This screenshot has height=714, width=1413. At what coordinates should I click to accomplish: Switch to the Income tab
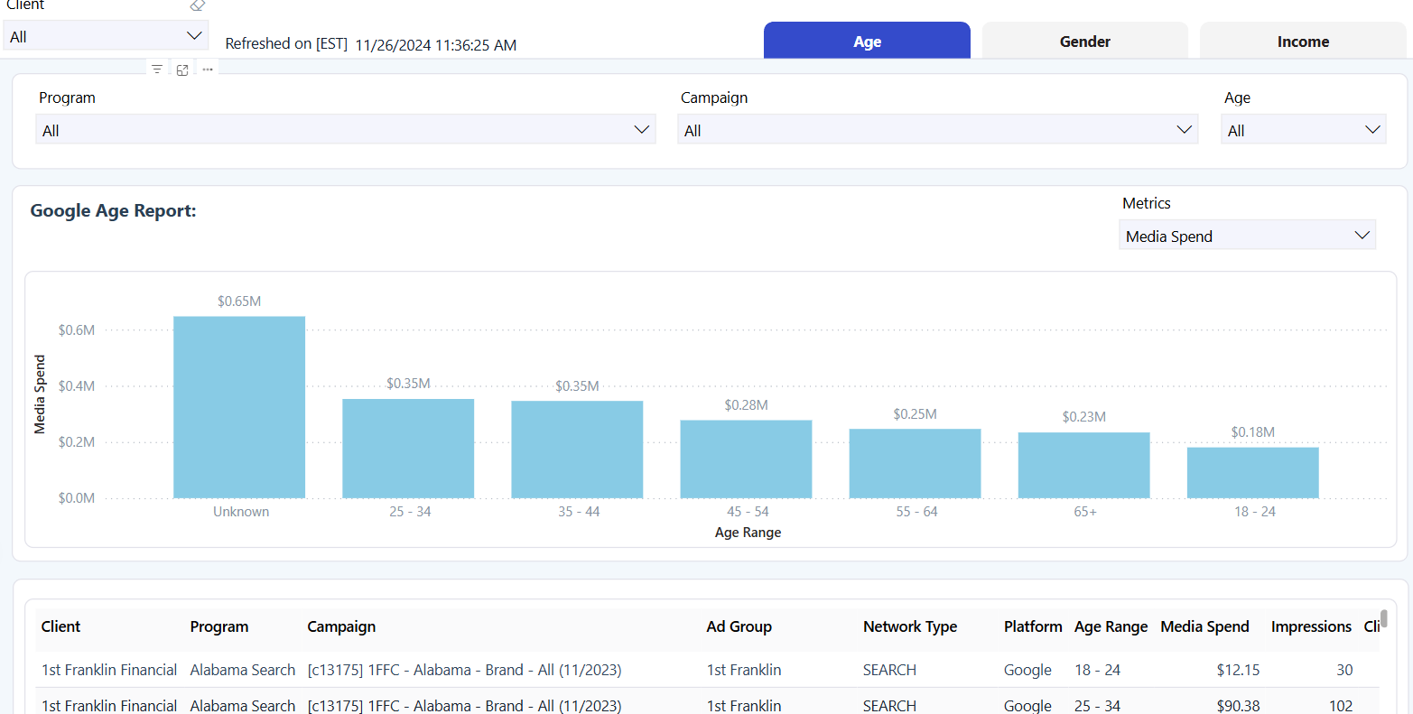1302,42
